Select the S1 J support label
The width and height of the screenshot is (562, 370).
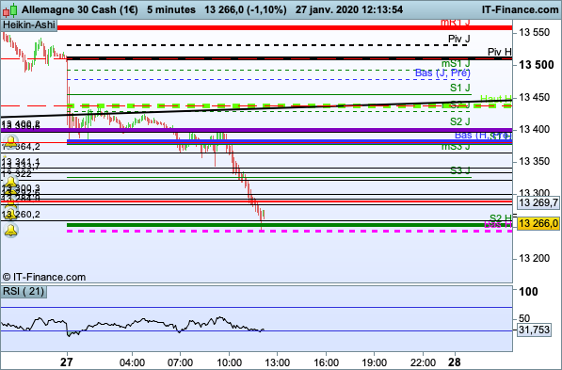(460, 88)
